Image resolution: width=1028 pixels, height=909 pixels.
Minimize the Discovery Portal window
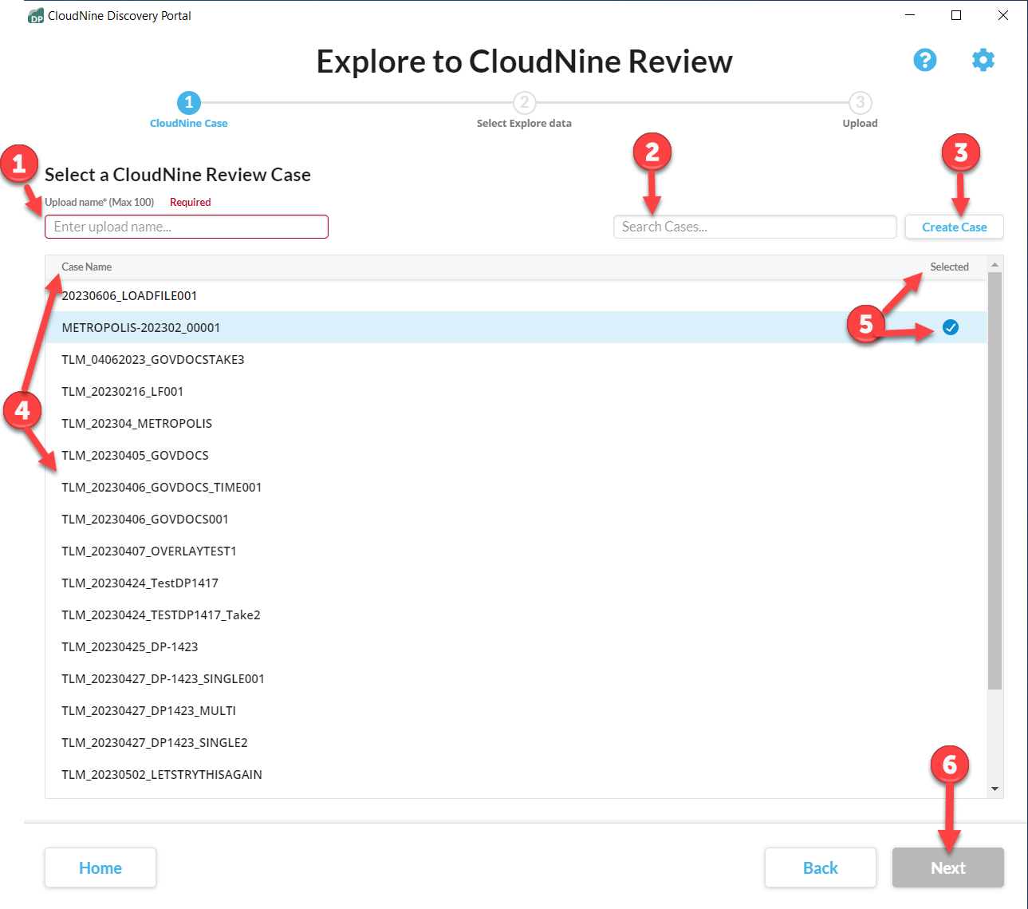pyautogui.click(x=910, y=15)
